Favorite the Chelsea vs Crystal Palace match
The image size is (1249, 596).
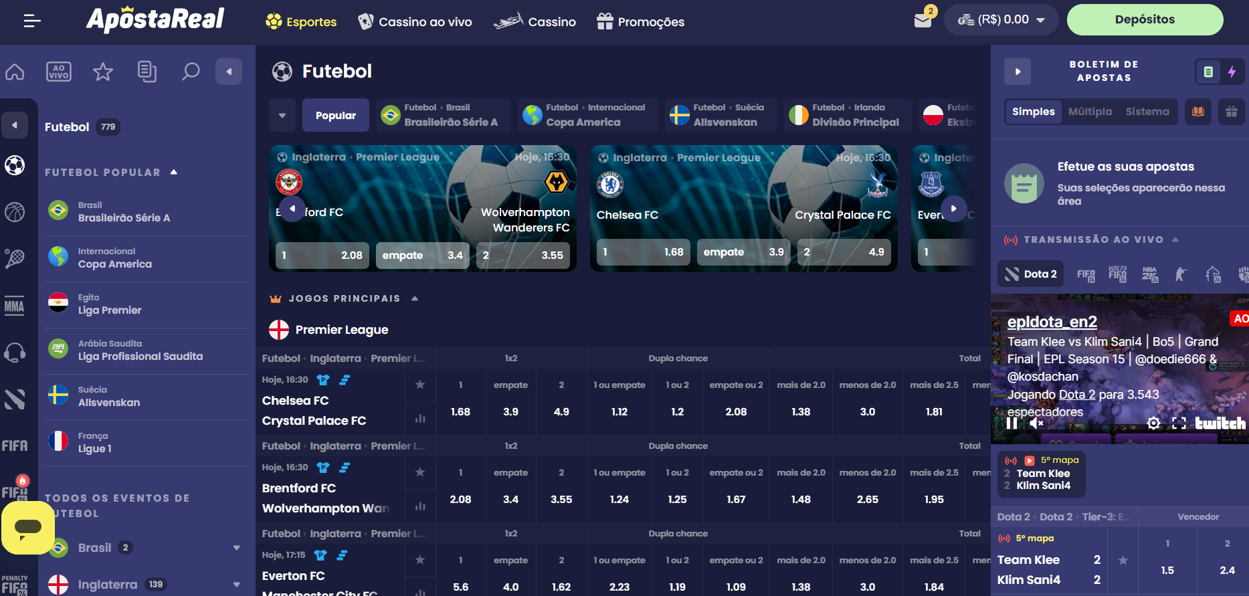click(x=420, y=385)
